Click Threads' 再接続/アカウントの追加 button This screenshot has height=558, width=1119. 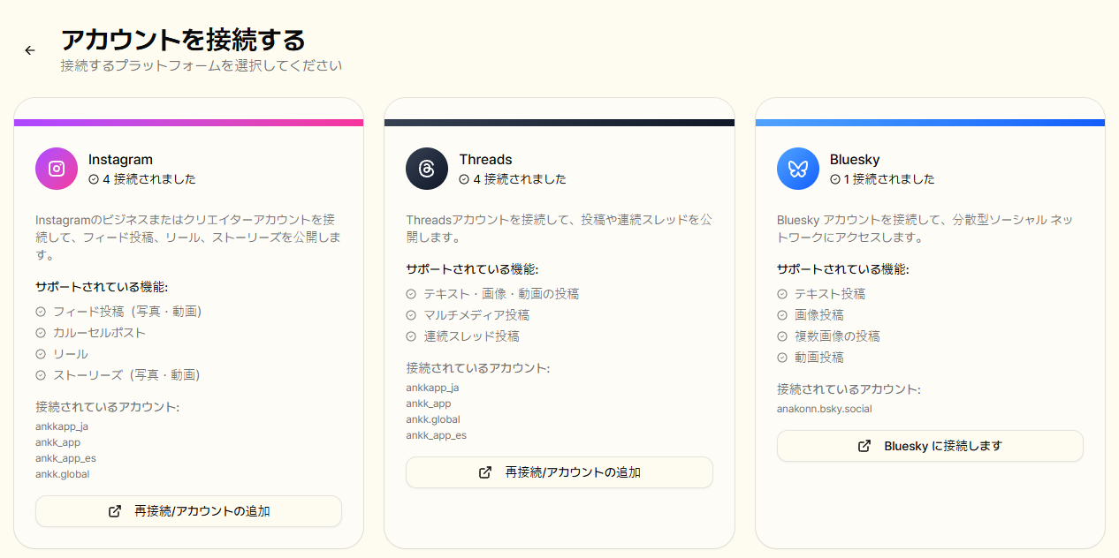[559, 472]
